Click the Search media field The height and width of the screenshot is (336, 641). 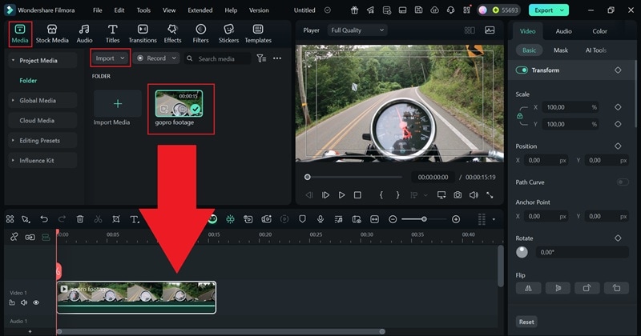217,58
